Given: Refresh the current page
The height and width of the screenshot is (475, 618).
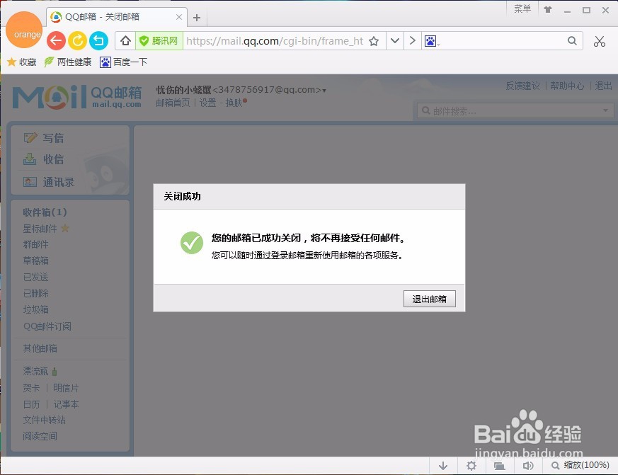Looking at the screenshot, I should point(78,41).
